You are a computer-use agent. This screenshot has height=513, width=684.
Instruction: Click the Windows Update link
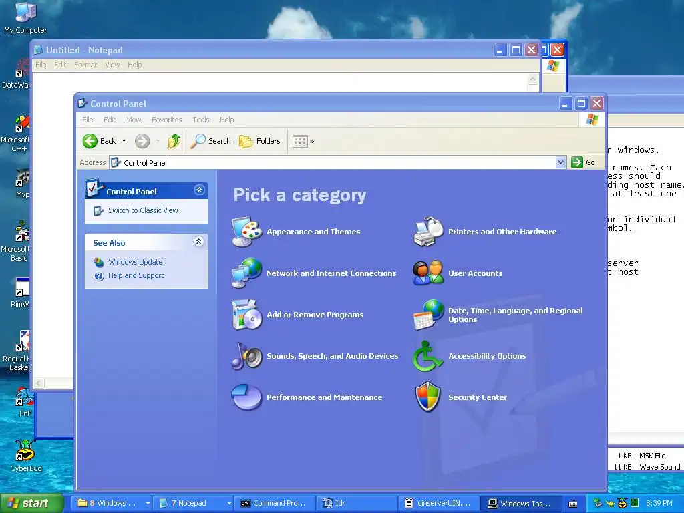coord(135,262)
